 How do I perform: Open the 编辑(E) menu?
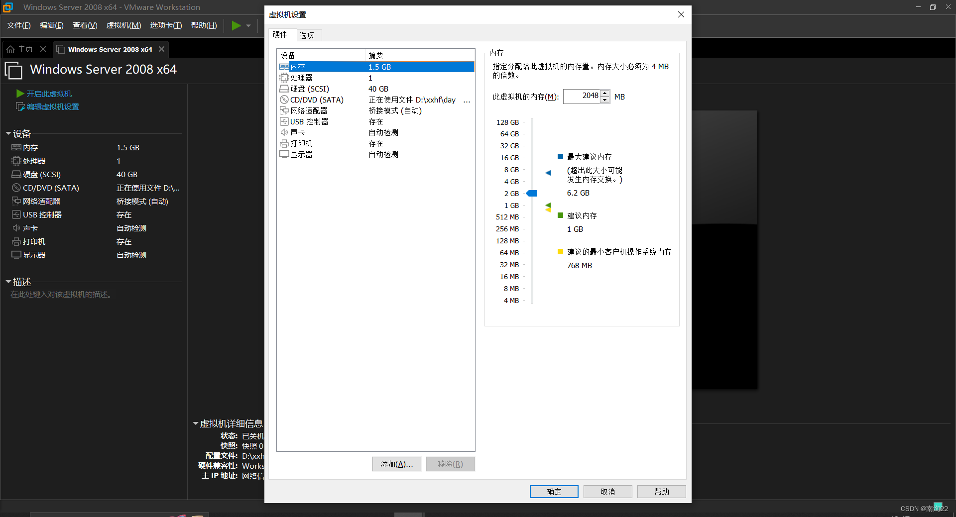point(52,25)
